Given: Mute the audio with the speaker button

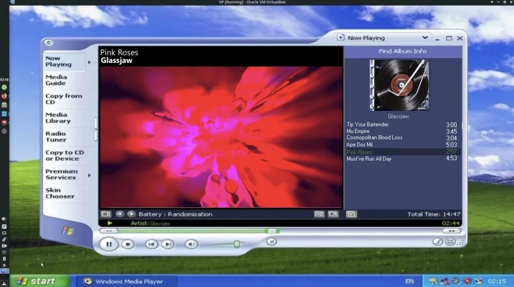Looking at the screenshot, I should [x=192, y=244].
